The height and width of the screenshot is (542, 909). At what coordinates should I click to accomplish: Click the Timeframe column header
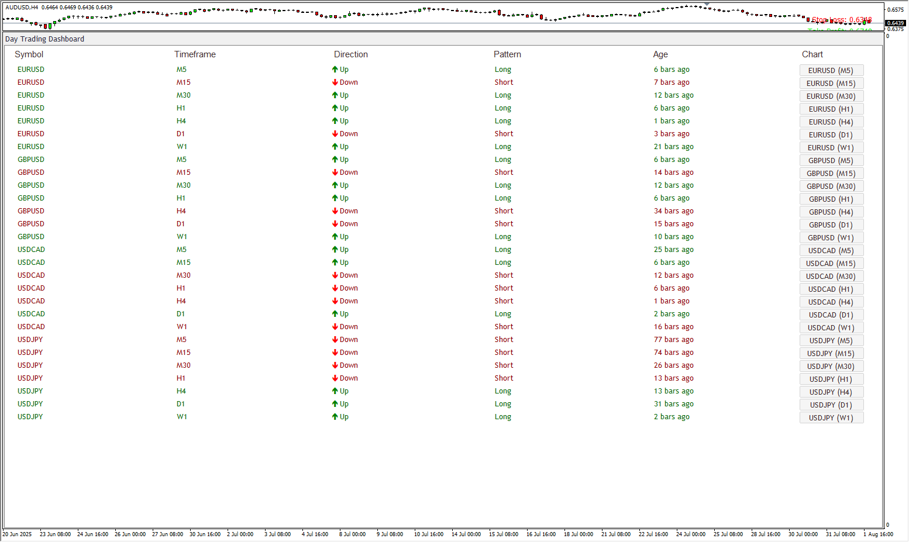click(195, 54)
